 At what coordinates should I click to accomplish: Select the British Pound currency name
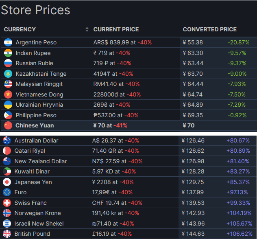point(32,234)
